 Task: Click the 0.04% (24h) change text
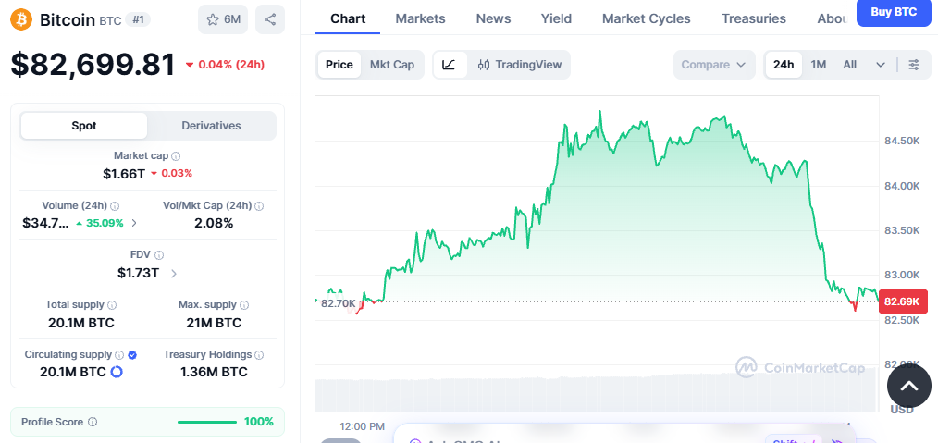pyautogui.click(x=231, y=64)
